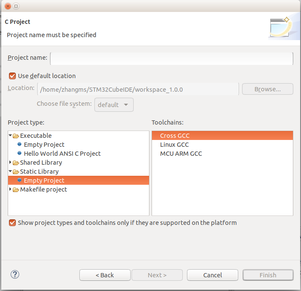The image size is (301, 291).
Task: Click the Hello World ANSI C Project bullet icon
Action: pos(20,154)
